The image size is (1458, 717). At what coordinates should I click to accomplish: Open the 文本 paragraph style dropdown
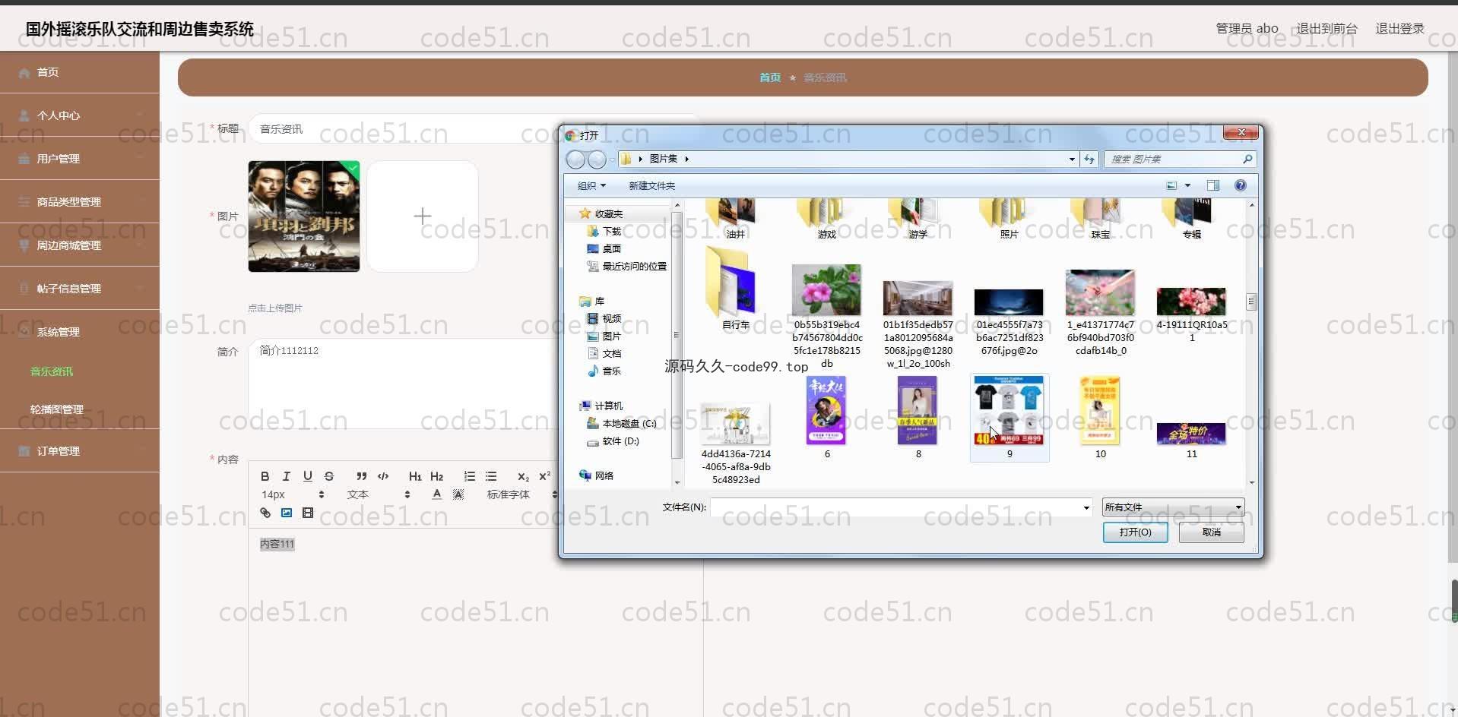379,494
